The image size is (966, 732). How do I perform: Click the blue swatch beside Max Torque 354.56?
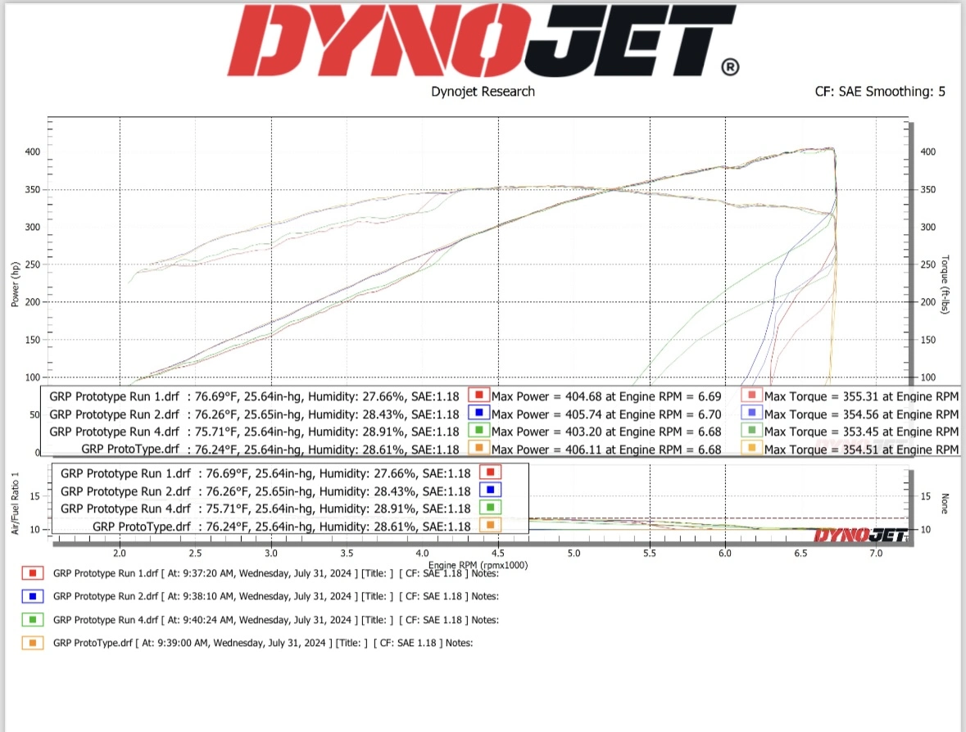point(752,413)
